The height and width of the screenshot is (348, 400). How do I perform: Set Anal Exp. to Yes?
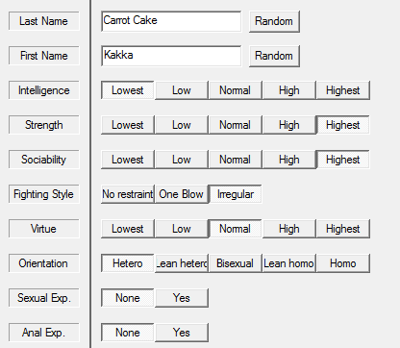click(x=182, y=333)
